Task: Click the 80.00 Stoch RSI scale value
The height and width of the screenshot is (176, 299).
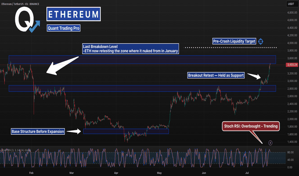Action: [290, 152]
